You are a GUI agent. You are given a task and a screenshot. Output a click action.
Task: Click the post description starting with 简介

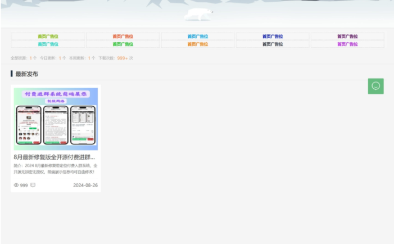[56, 169]
